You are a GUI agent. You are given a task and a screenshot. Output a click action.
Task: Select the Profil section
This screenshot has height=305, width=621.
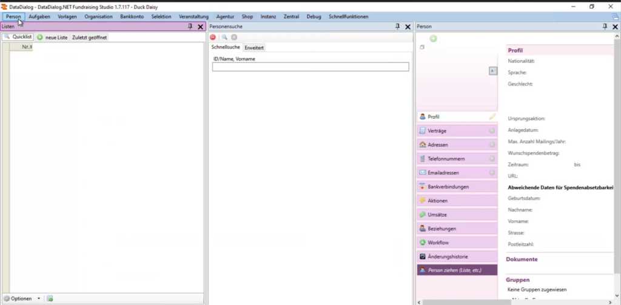point(457,117)
